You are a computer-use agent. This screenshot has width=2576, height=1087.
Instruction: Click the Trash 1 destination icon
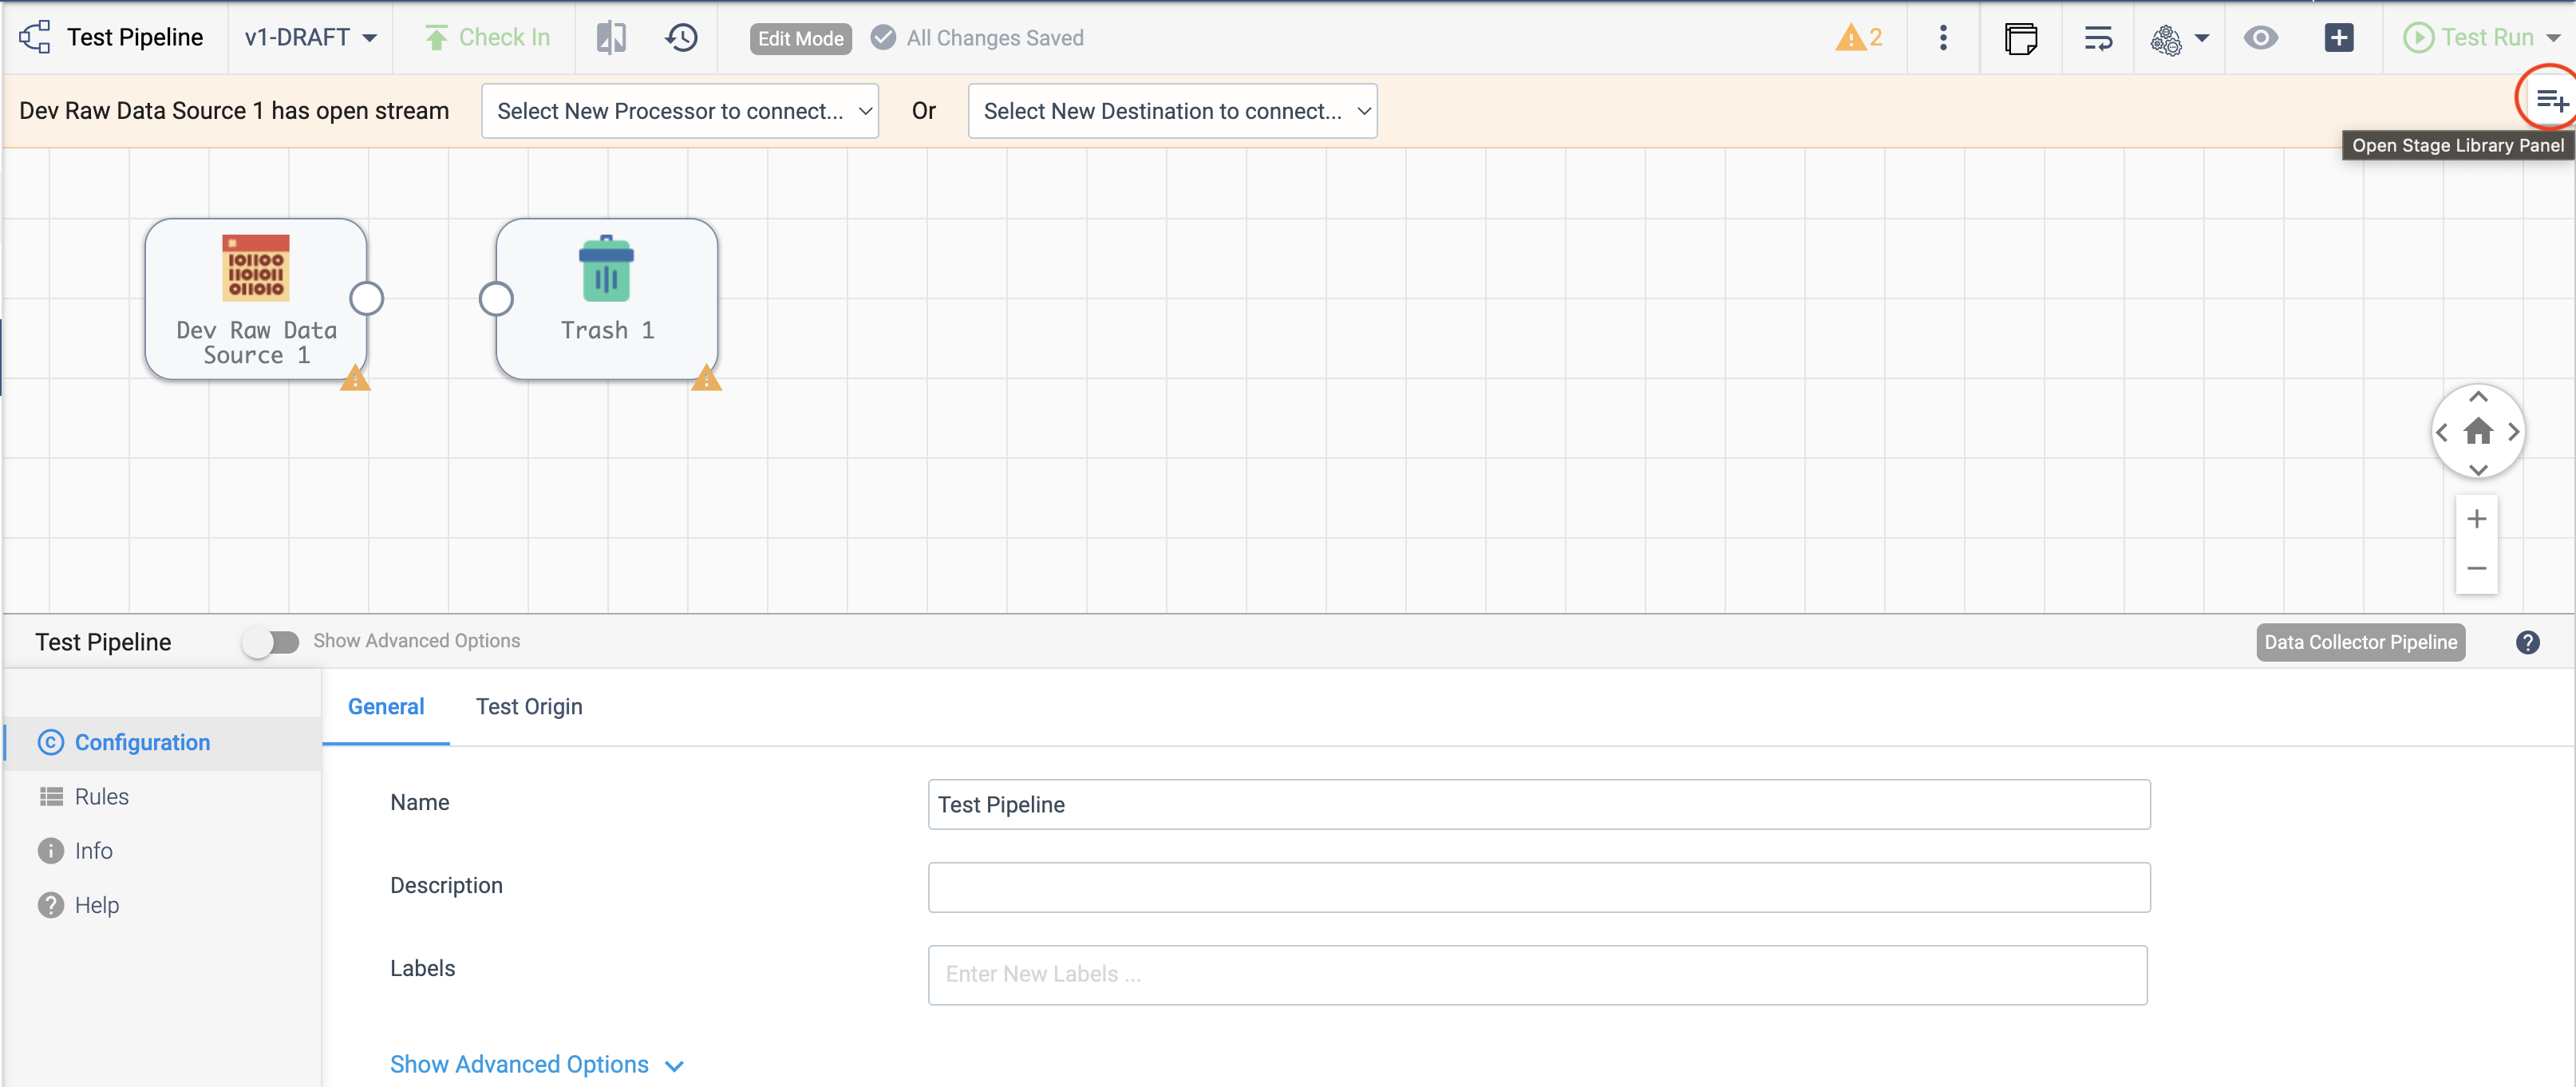[606, 271]
